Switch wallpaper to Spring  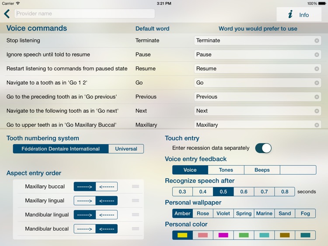pyautogui.click(x=244, y=213)
